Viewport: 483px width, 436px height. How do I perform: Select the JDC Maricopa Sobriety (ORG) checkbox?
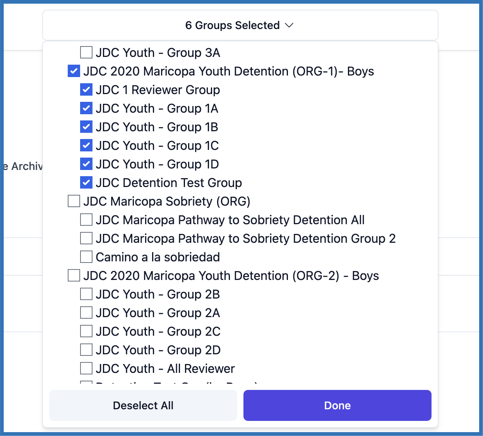74,201
